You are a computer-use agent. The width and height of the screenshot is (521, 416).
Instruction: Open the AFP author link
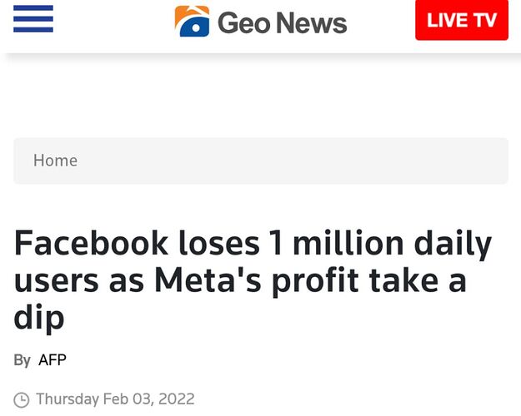[53, 360]
